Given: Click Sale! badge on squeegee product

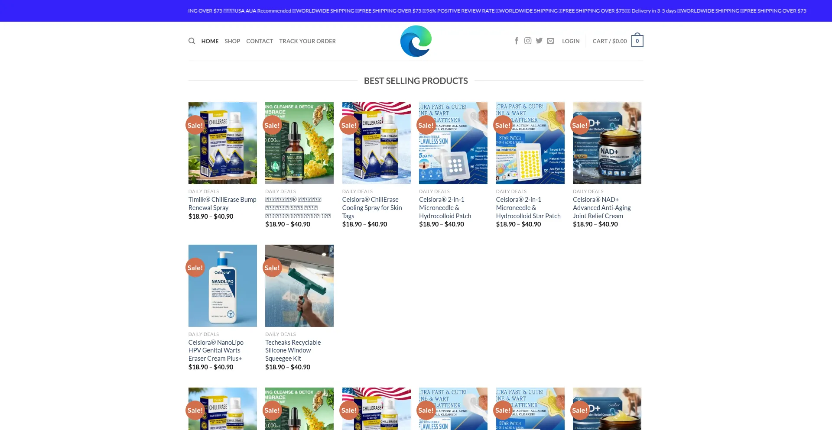Looking at the screenshot, I should tap(272, 268).
